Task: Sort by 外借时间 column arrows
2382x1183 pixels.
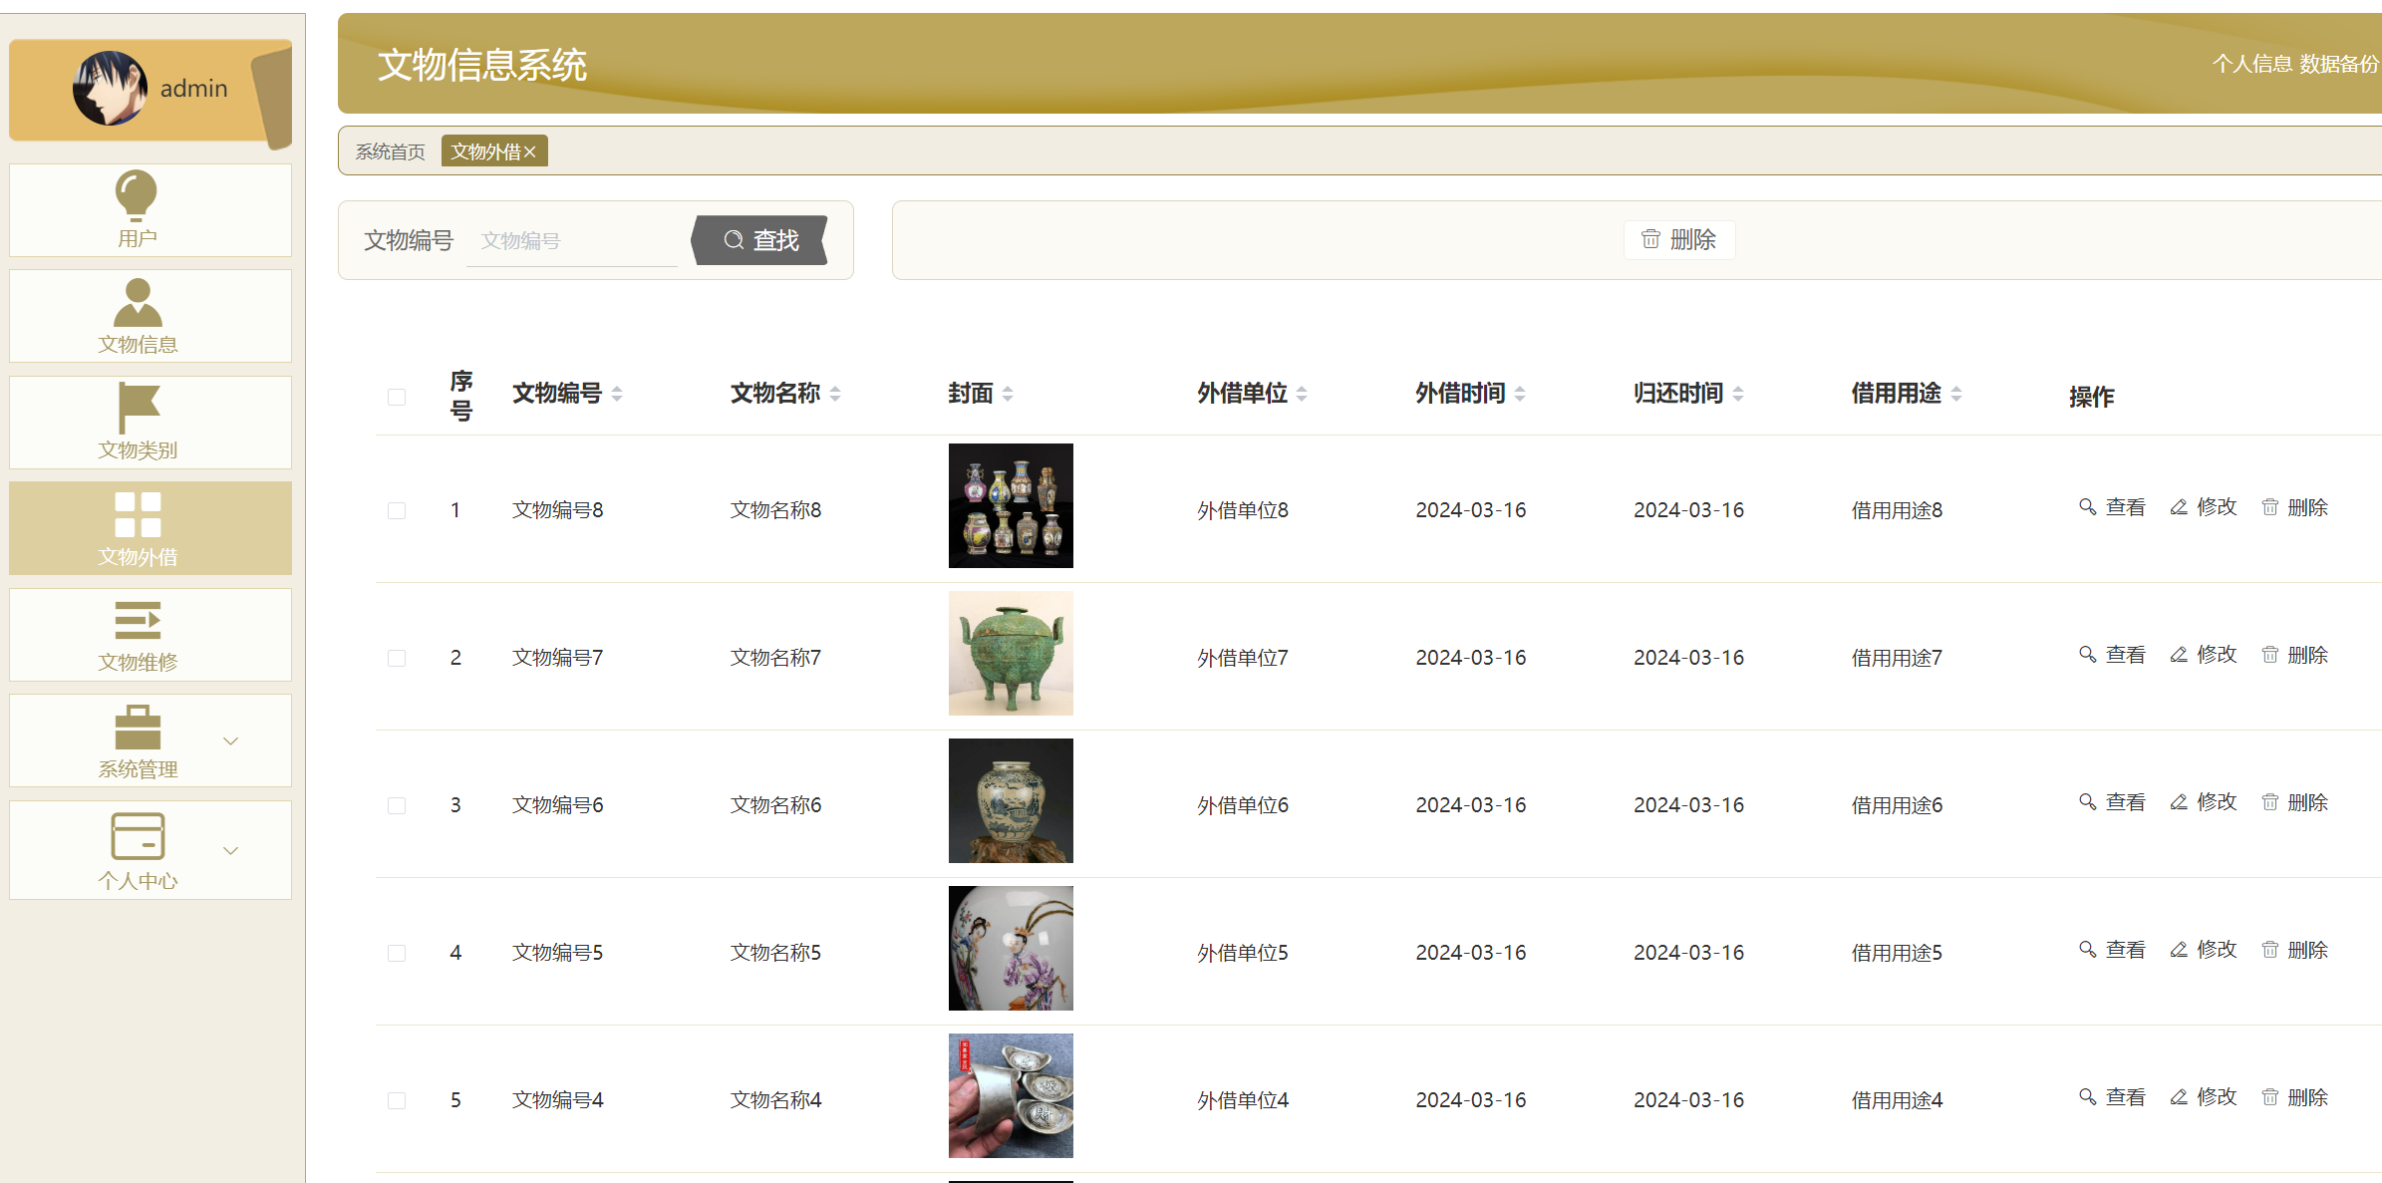Action: pyautogui.click(x=1520, y=394)
